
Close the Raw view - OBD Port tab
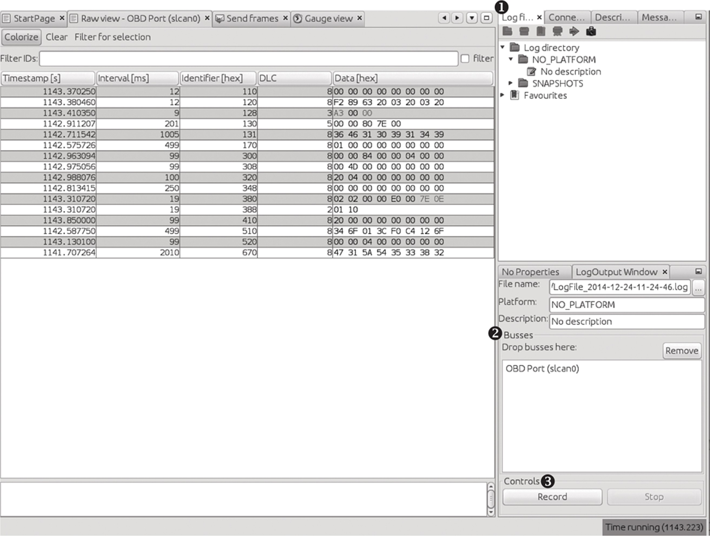(x=207, y=18)
